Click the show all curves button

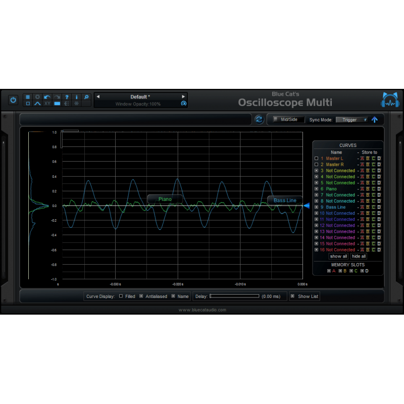point(338,256)
